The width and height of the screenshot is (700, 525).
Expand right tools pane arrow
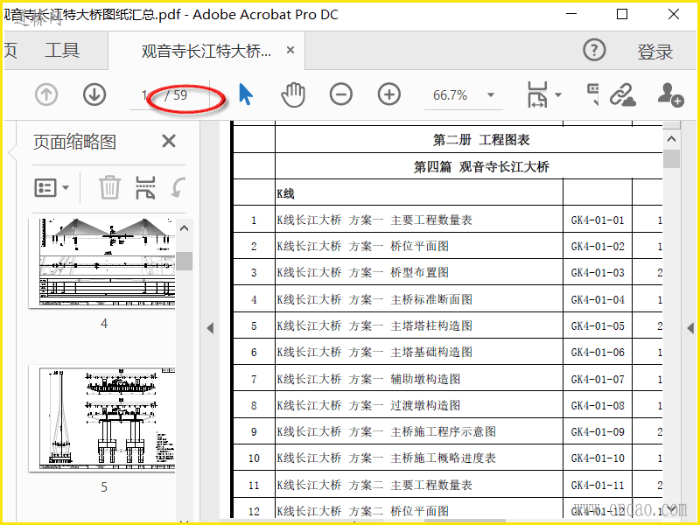(690, 328)
